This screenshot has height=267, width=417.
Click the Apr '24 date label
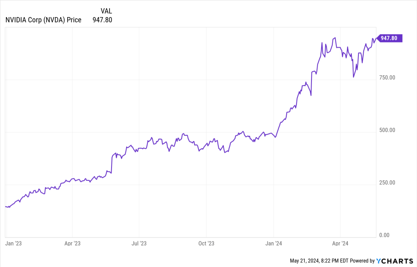coord(340,243)
